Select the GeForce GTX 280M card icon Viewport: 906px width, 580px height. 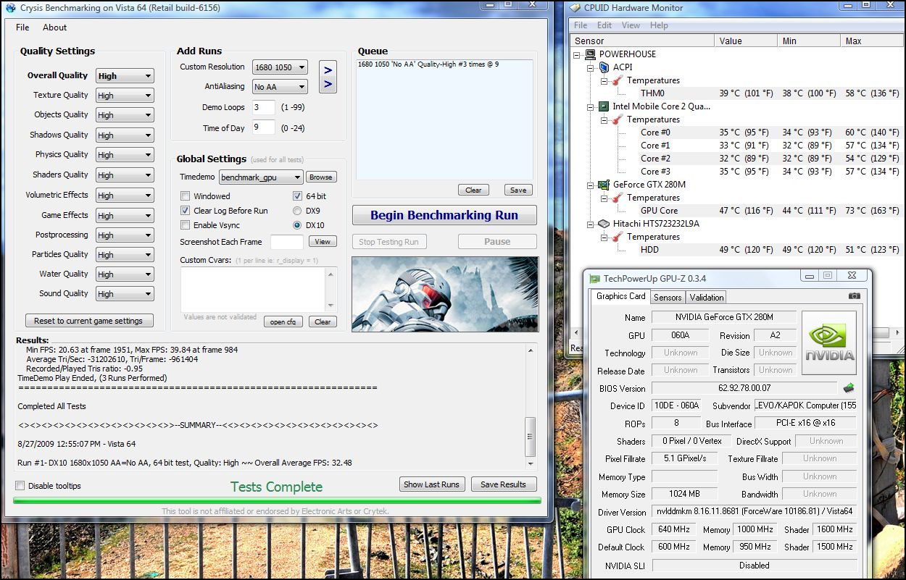604,185
